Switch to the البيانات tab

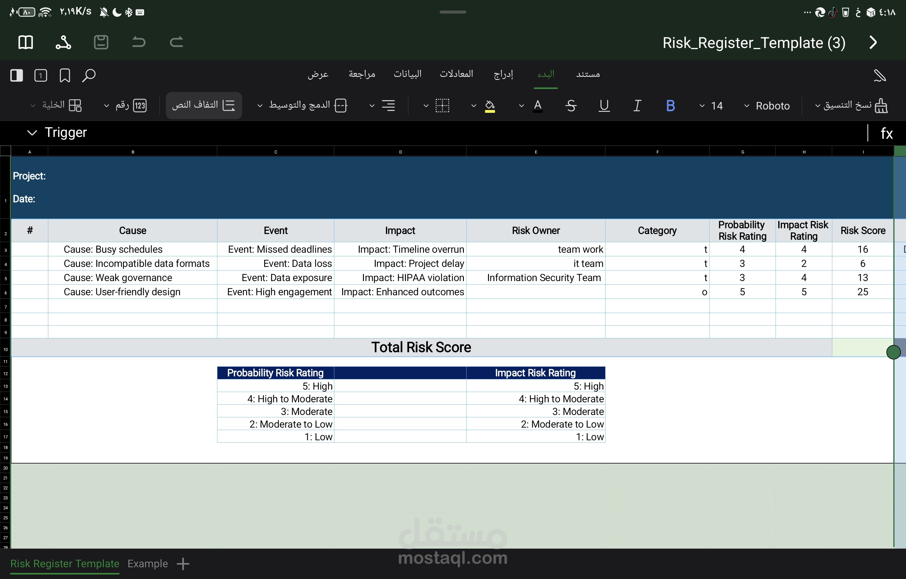pos(407,74)
